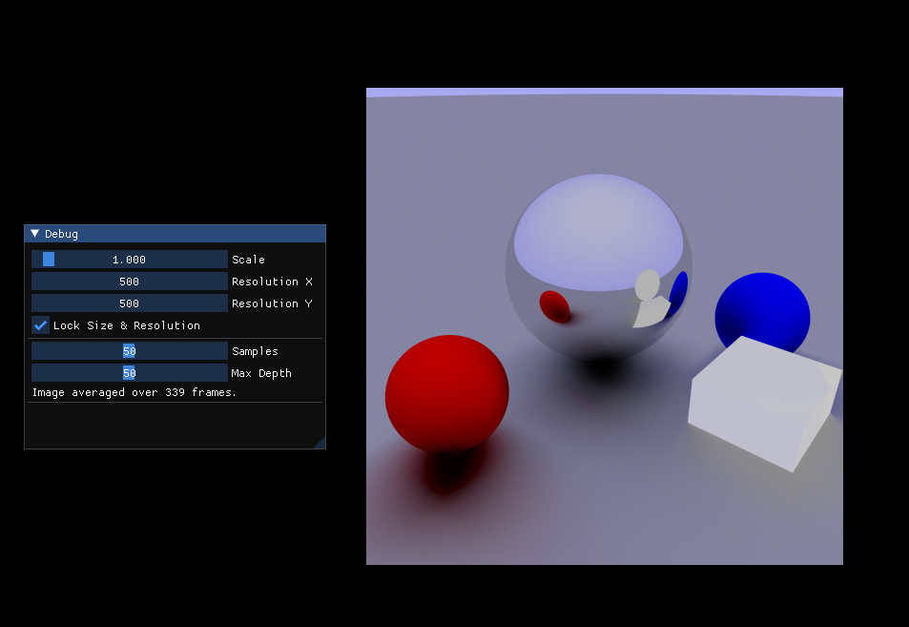This screenshot has height=627, width=909.
Task: Click the white cube in the render
Action: click(763, 401)
